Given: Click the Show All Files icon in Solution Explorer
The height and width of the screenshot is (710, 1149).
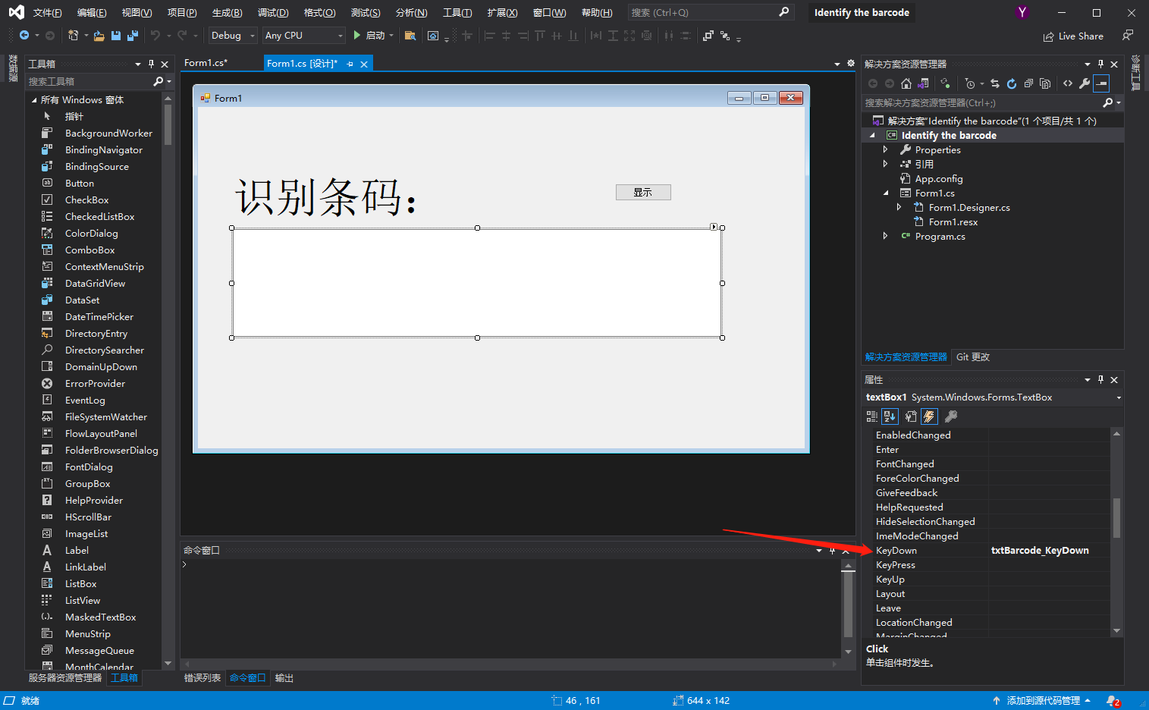Looking at the screenshot, I should click(1045, 83).
